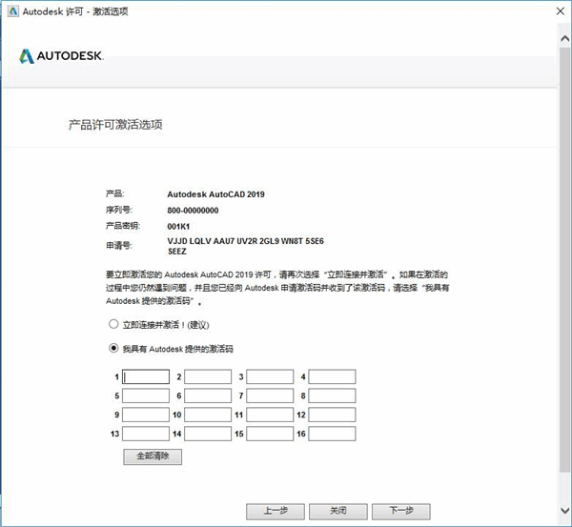
Task: Click activation code field number 13
Action: (146, 435)
